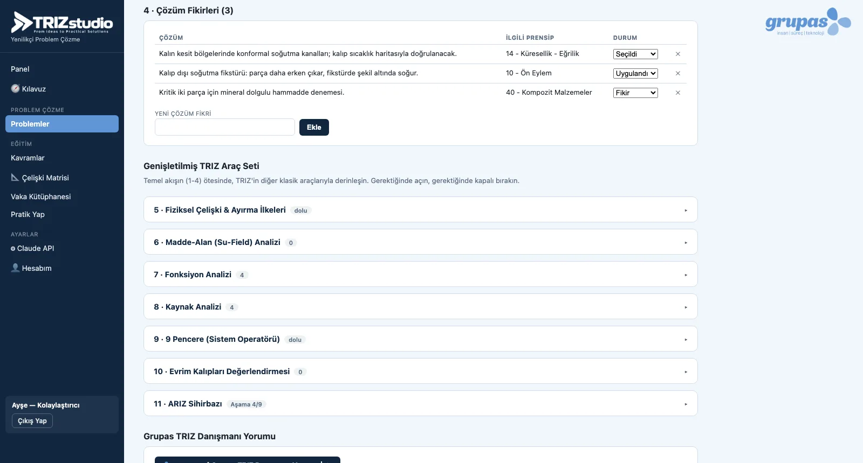The image size is (863, 463).
Task: Expand 9 Pencere (Sistem Operatörü) section
Action: pyautogui.click(x=421, y=339)
